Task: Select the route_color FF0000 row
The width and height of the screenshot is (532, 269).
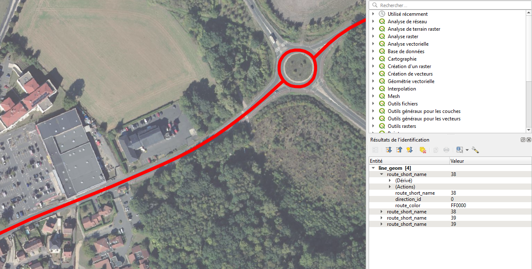Action: tap(451, 205)
